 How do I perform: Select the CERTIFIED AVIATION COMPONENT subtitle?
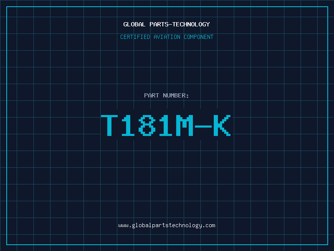pyautogui.click(x=167, y=37)
